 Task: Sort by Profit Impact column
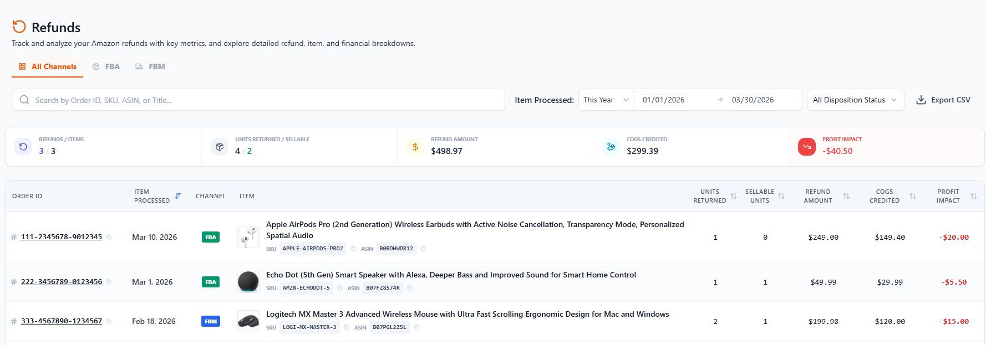click(x=974, y=196)
